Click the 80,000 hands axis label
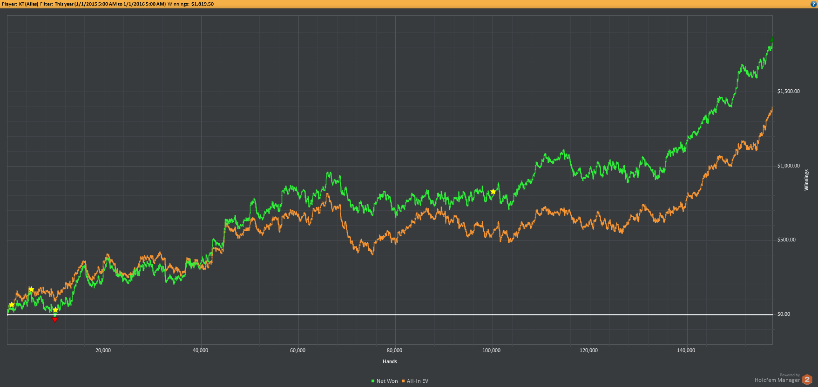 pyautogui.click(x=395, y=351)
